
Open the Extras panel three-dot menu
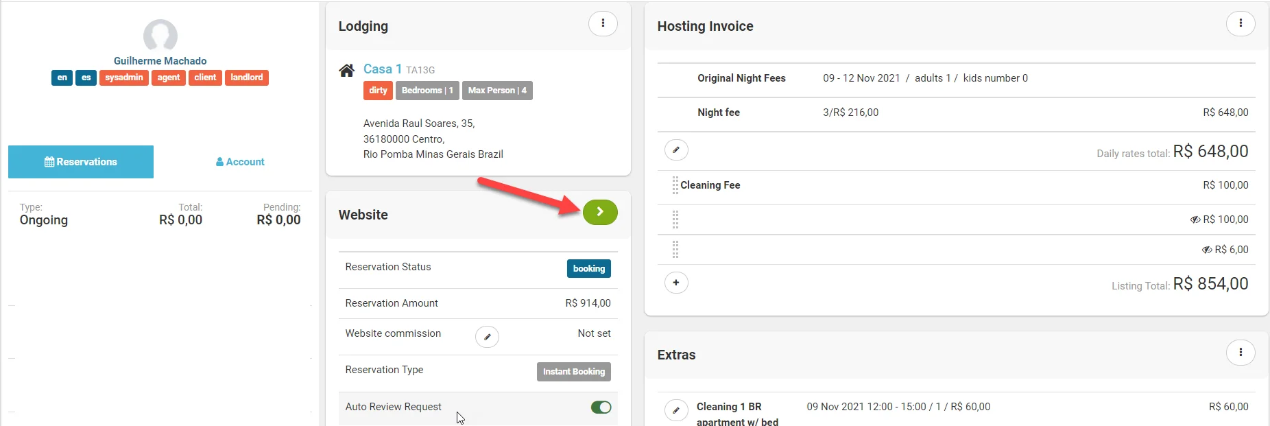click(1240, 353)
